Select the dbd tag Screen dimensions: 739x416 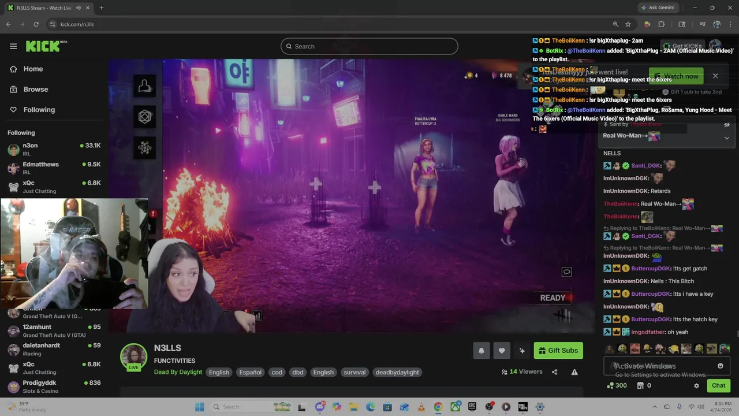point(298,372)
